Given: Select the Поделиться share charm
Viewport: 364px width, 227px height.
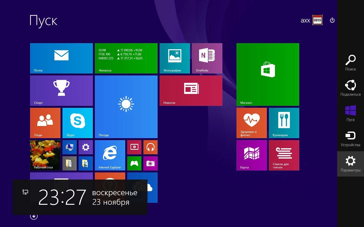Looking at the screenshot, I should 351,88.
